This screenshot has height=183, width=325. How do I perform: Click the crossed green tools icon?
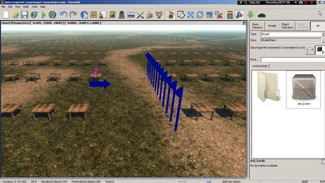click(x=140, y=15)
